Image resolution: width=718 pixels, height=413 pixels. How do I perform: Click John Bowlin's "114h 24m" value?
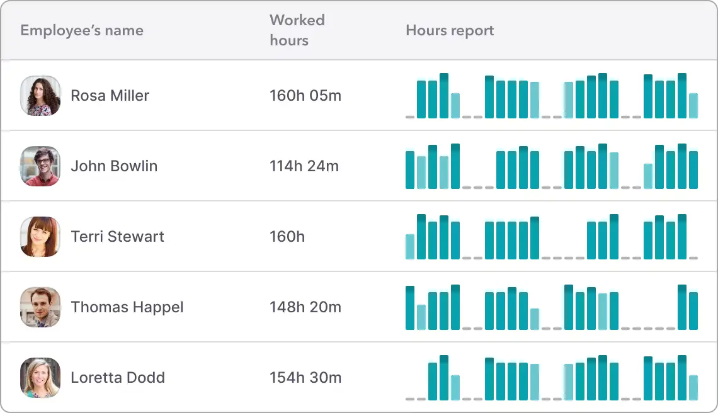304,166
